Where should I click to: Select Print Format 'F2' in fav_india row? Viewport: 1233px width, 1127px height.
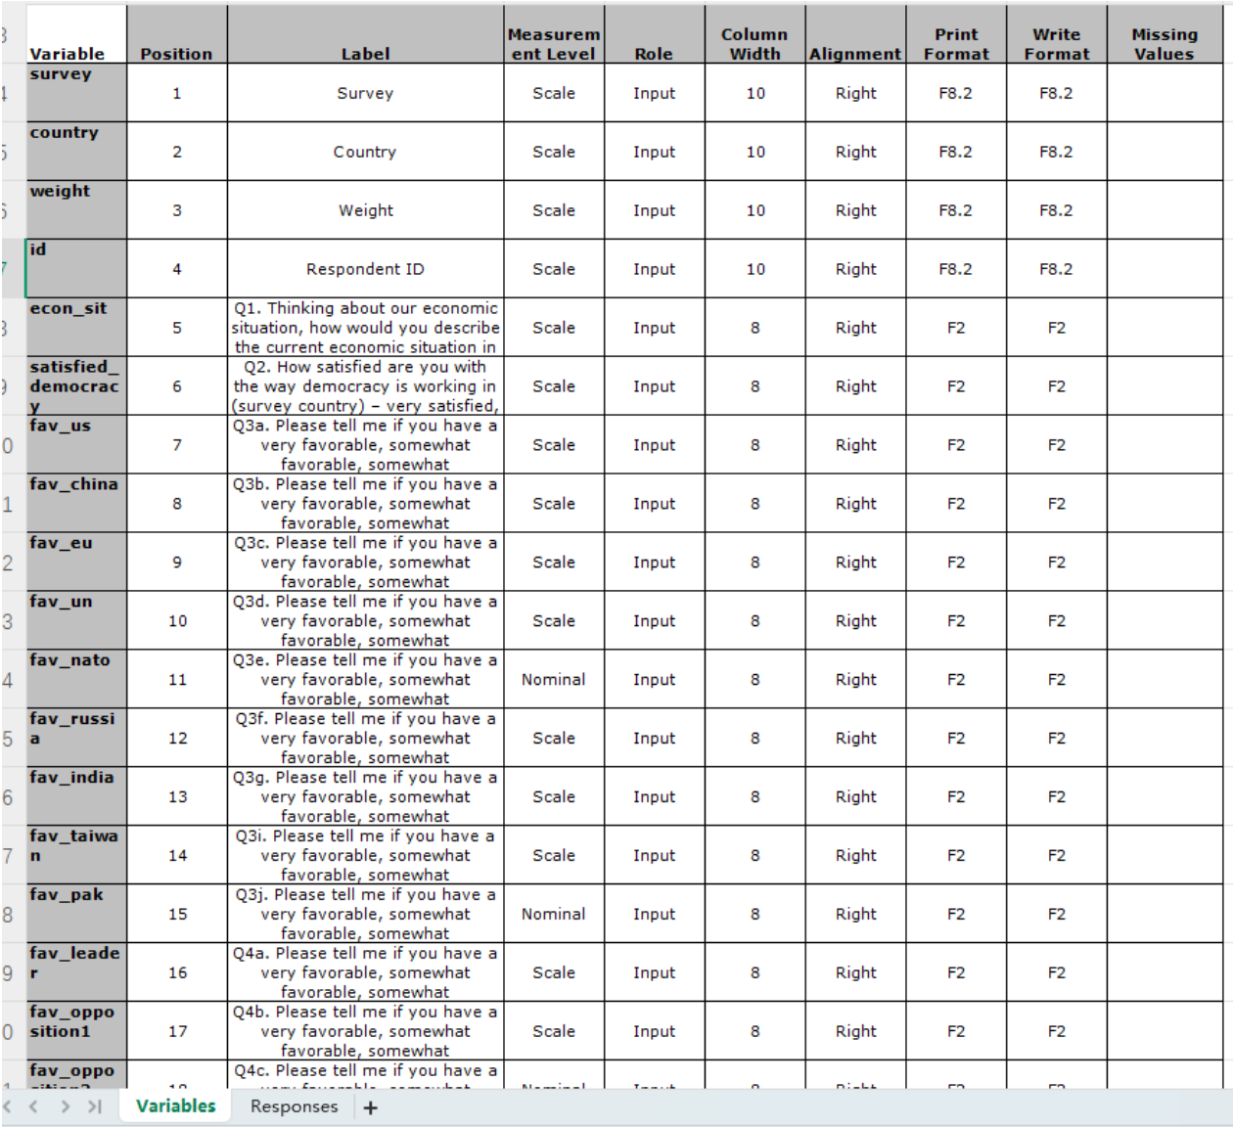pos(956,797)
